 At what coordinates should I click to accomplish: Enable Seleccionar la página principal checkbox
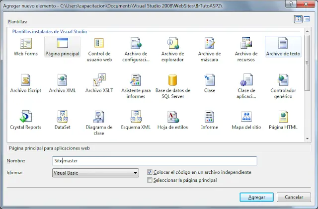point(150,180)
